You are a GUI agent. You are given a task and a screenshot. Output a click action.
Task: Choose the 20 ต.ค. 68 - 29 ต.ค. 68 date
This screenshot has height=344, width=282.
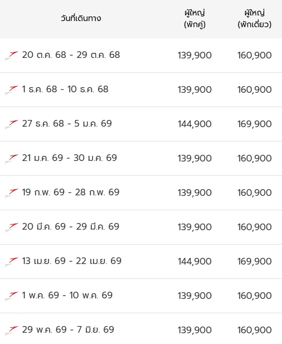tap(71, 55)
